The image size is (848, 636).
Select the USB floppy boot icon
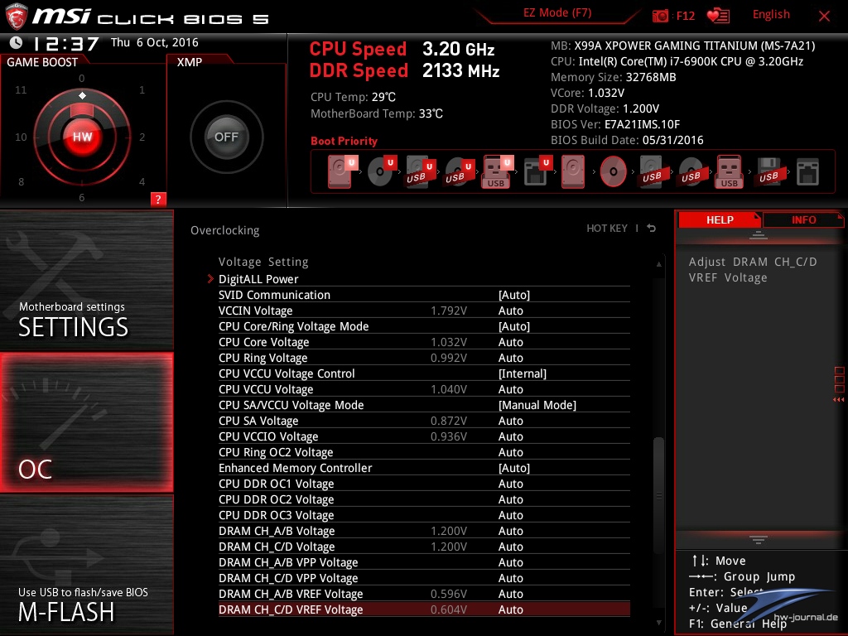pyautogui.click(x=768, y=172)
